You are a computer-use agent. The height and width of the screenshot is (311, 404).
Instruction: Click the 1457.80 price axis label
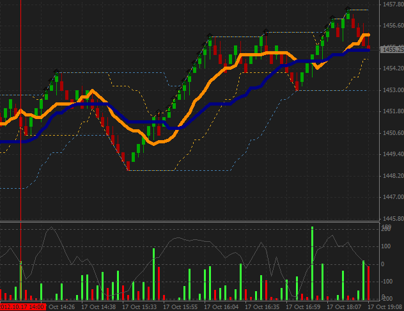pyautogui.click(x=393, y=4)
